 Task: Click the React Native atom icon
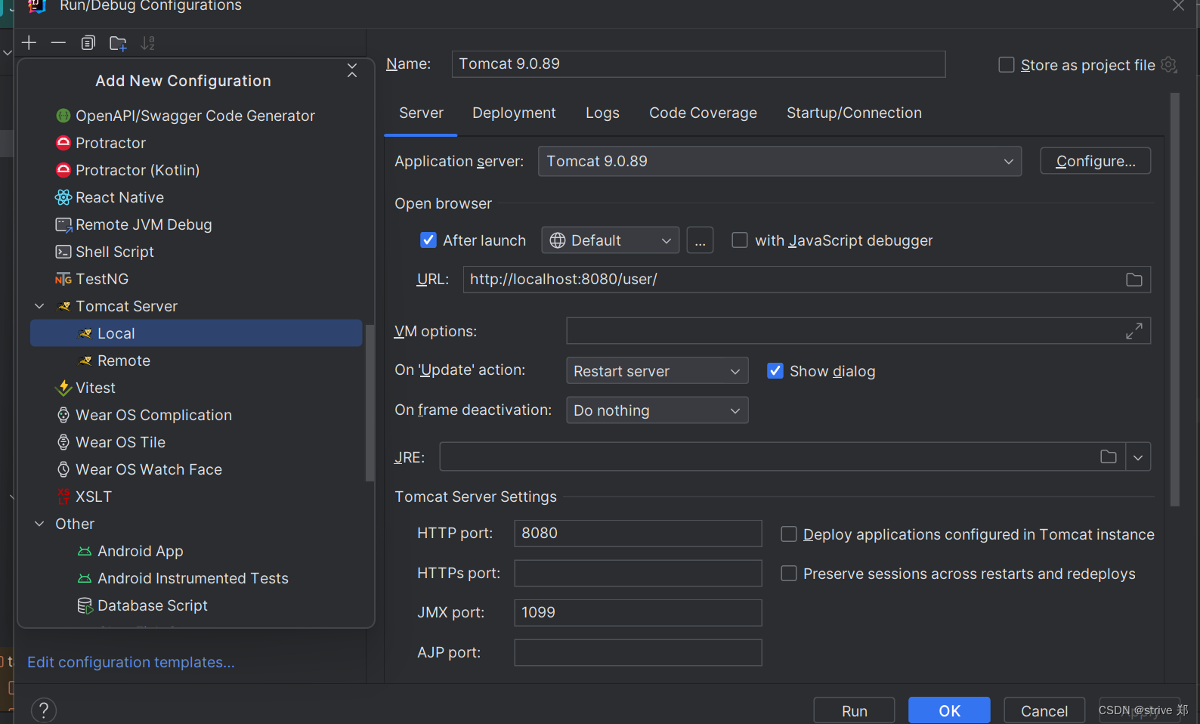63,197
